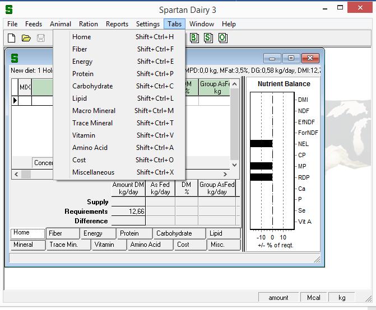Choose Energy from the Tabs menu
Screen dimensions: 376x310
pos(119,62)
